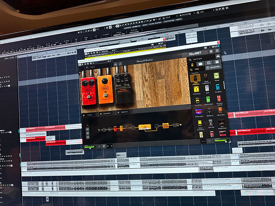Open the AmpliTube hamburger menu icon
Viewport: 275px width, 206px height.
click(217, 50)
